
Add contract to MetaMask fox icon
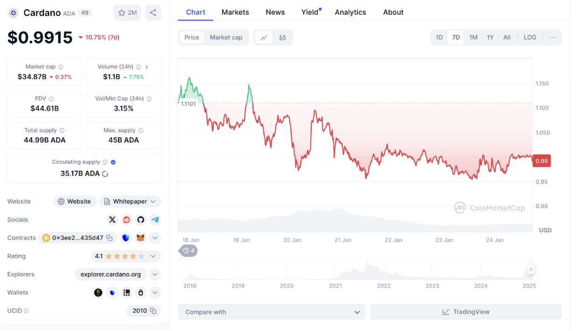[140, 238]
